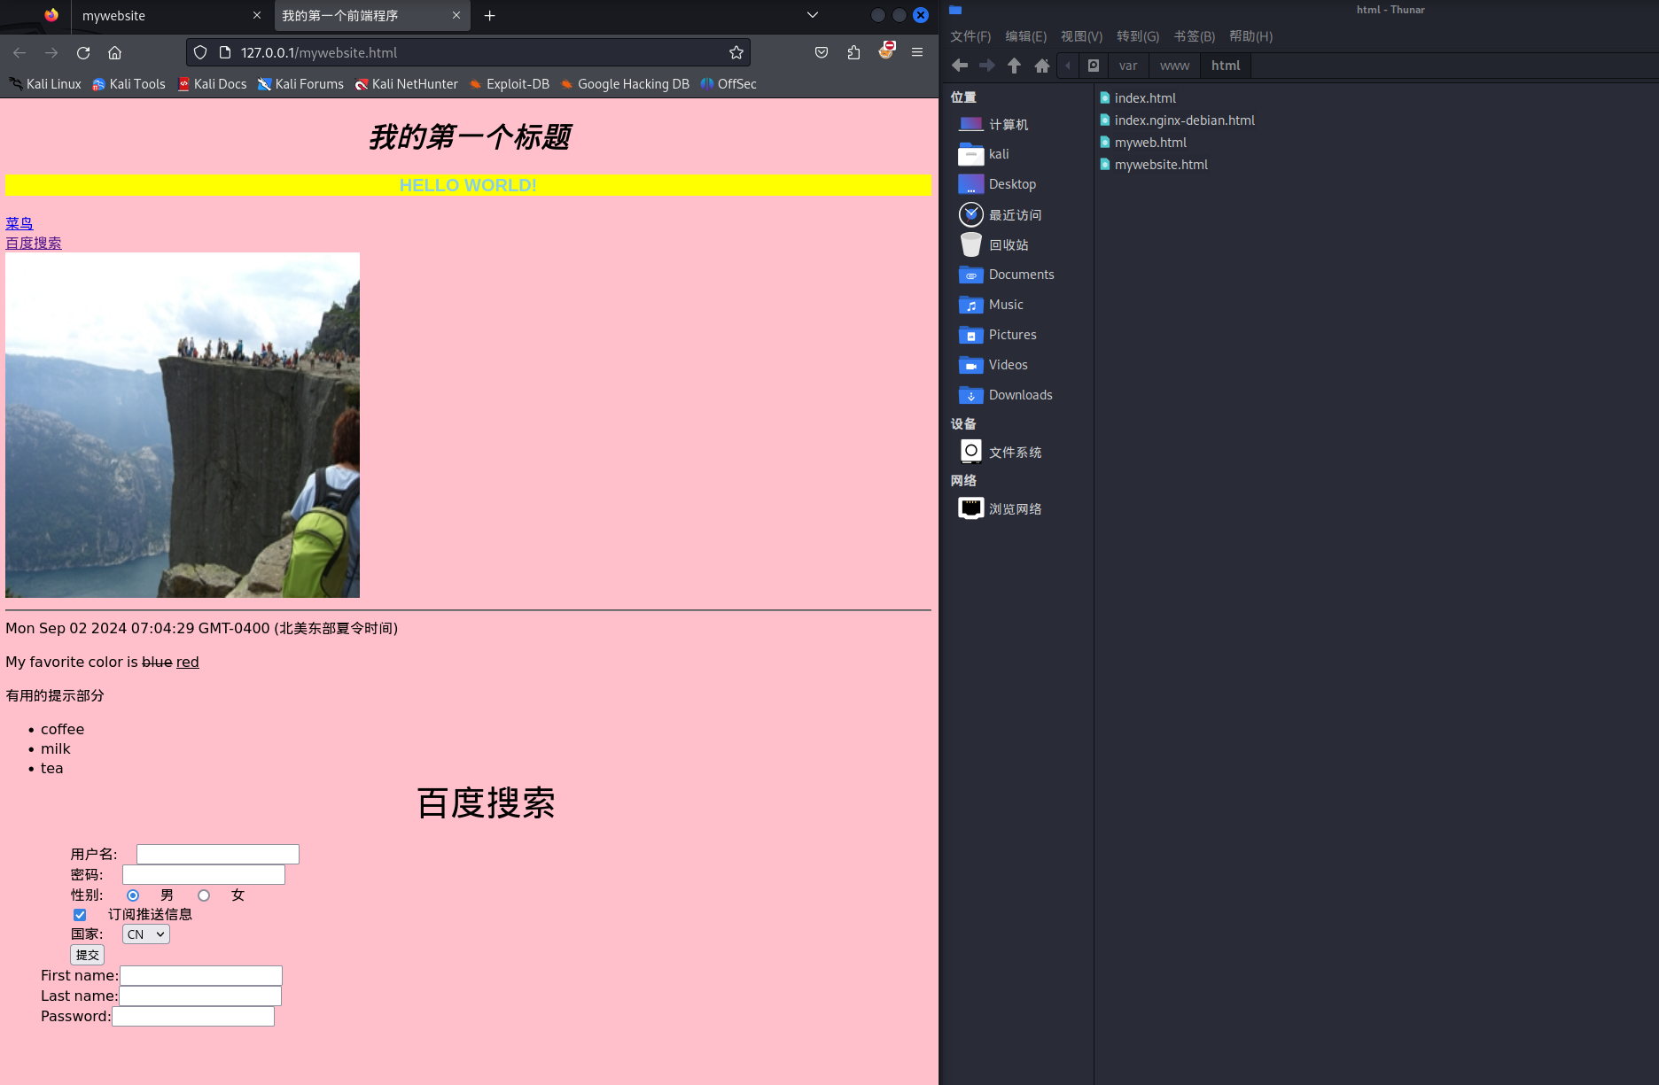Open Firefox home page
This screenshot has width=1659, height=1085.
(x=114, y=53)
